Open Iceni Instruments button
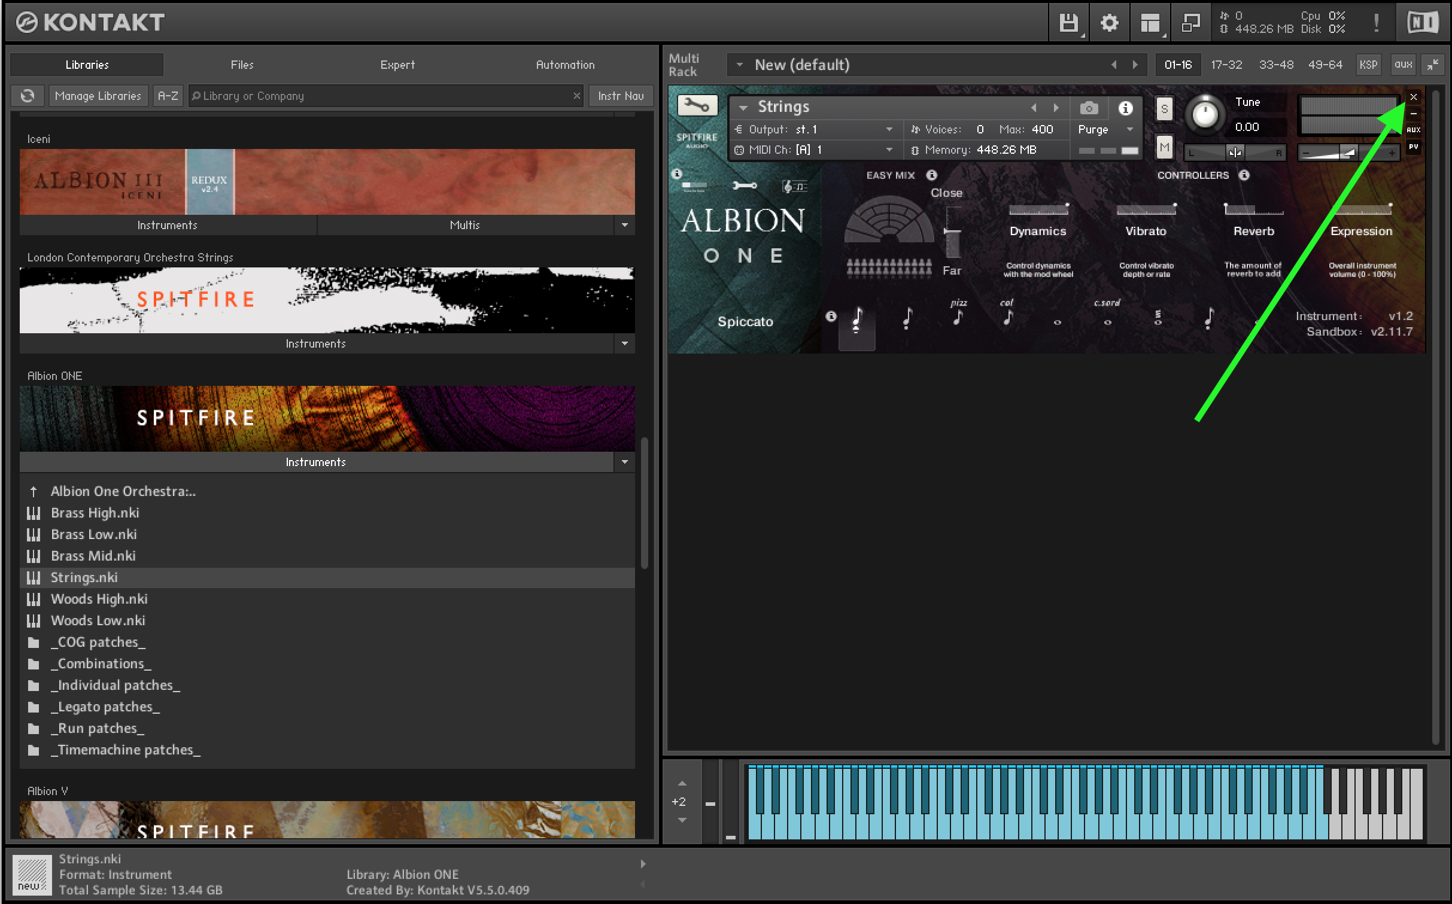 (167, 226)
